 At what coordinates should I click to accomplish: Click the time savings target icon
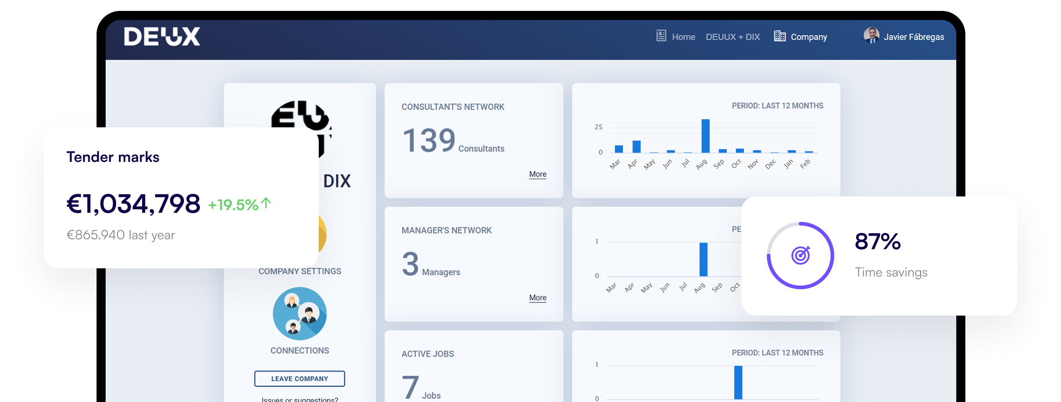801,255
